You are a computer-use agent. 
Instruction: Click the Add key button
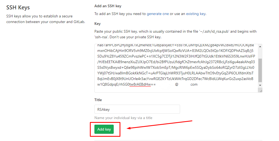click(104, 129)
